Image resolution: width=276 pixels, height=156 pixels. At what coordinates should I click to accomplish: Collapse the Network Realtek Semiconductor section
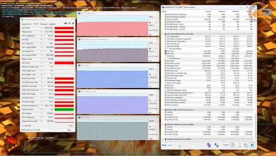point(163,124)
